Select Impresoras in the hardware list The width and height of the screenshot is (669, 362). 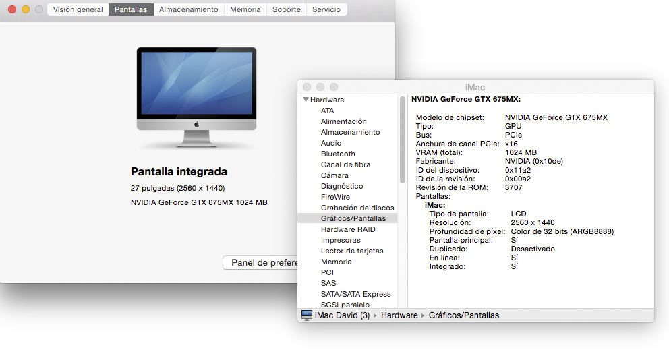341,240
